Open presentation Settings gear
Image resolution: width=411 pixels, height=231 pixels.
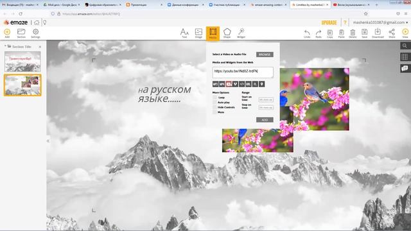[x=35, y=33]
